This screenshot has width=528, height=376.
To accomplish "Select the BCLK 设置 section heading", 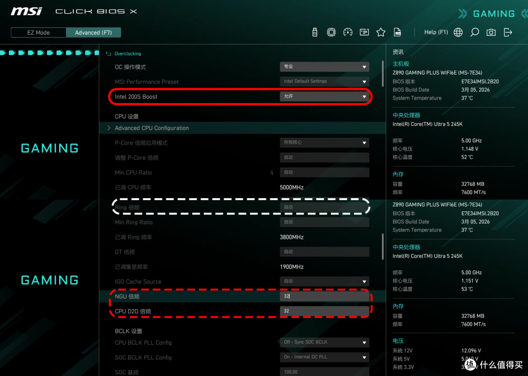I will pyautogui.click(x=128, y=331).
